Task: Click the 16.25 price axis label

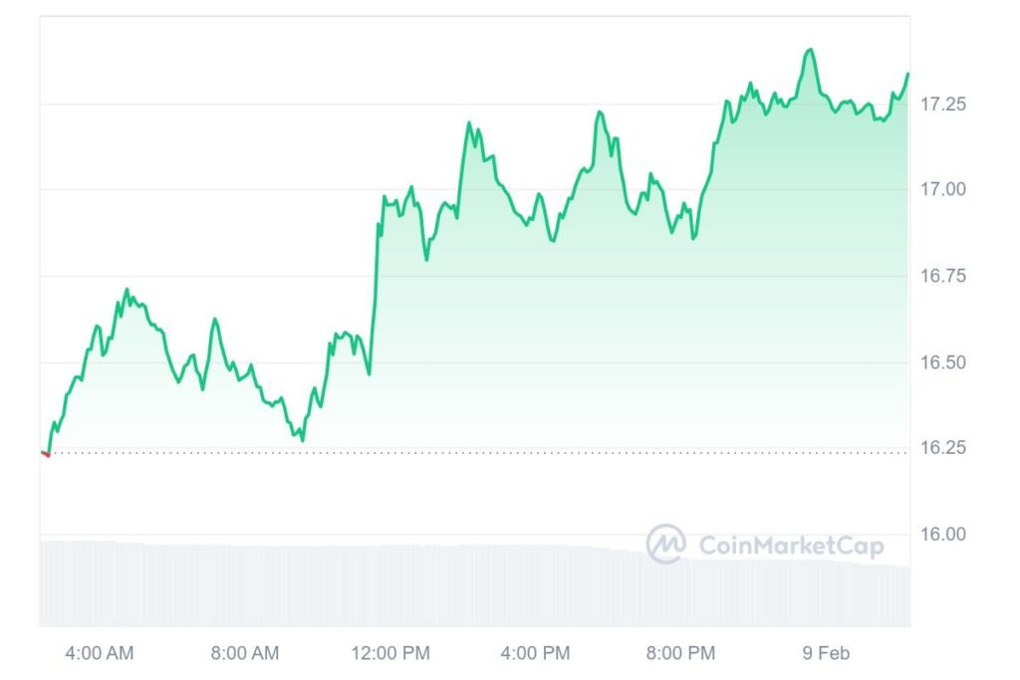Action: pyautogui.click(x=942, y=447)
